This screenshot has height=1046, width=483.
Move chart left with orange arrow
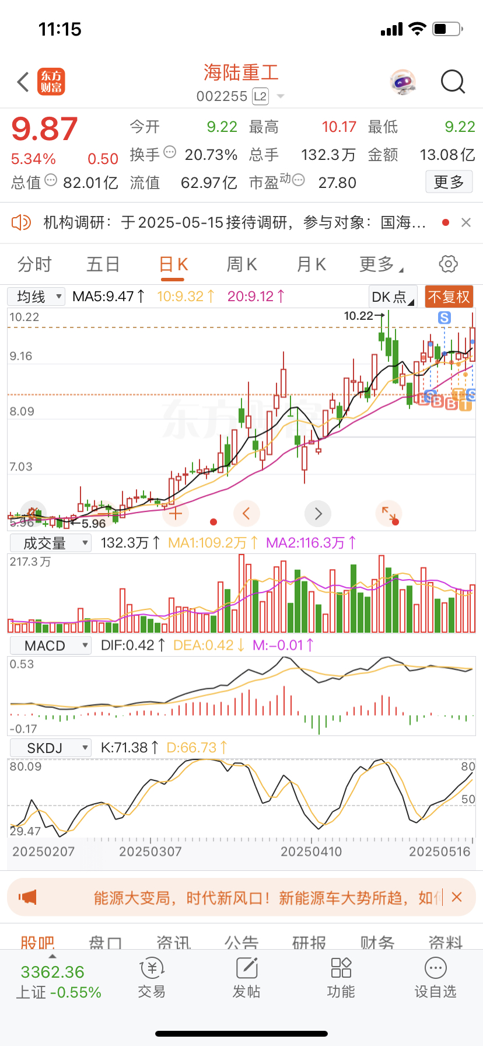coord(246,514)
